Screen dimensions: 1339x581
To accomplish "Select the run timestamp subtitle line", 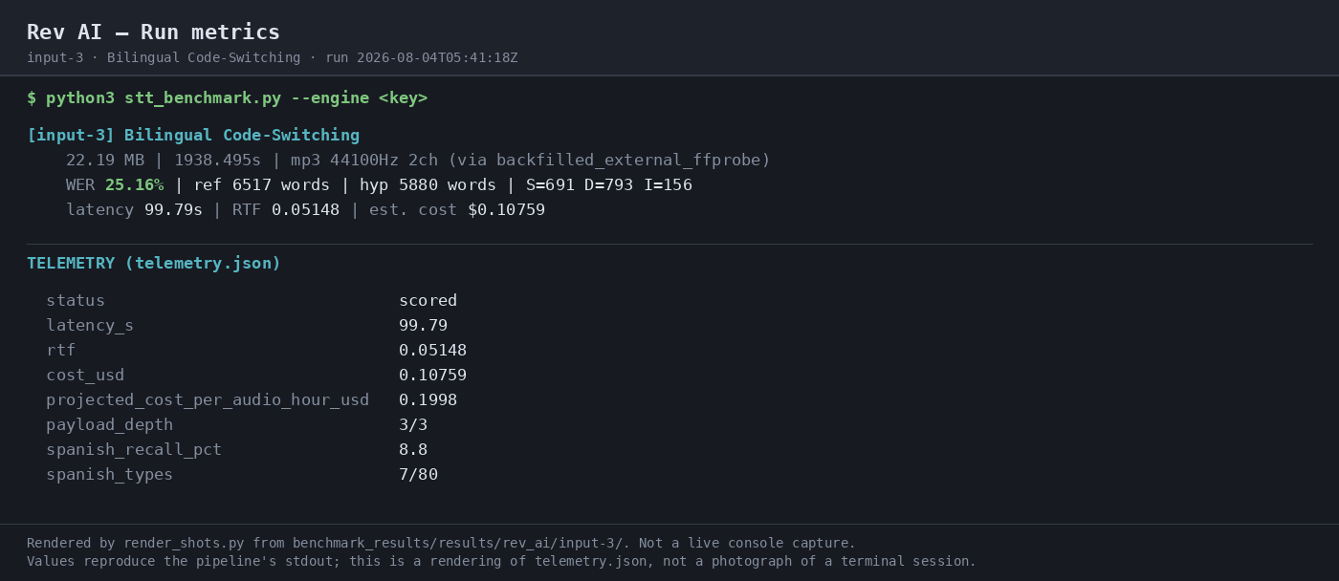I will pyautogui.click(x=273, y=58).
